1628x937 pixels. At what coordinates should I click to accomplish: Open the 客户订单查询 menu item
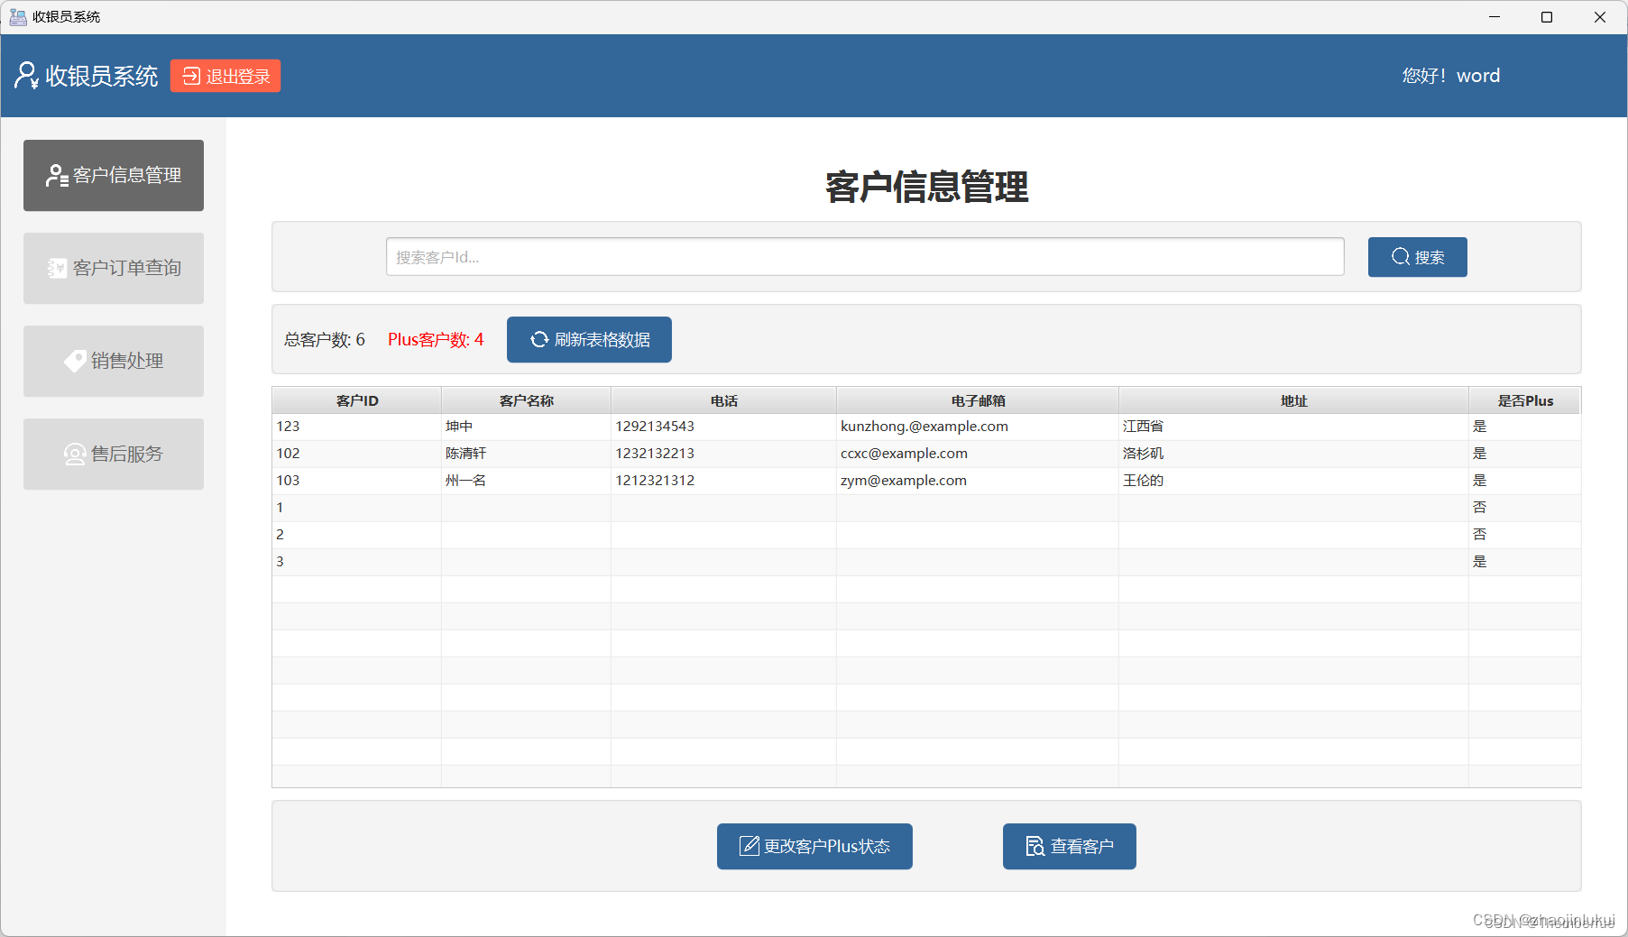114,268
